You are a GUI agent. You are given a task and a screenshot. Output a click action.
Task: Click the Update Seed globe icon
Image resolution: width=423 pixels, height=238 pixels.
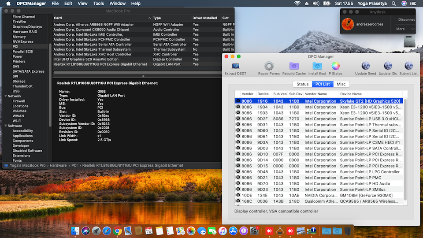[365, 67]
